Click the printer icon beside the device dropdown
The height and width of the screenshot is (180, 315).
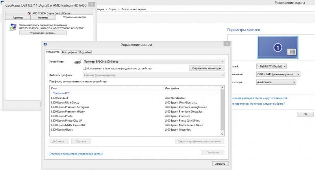click(78, 62)
